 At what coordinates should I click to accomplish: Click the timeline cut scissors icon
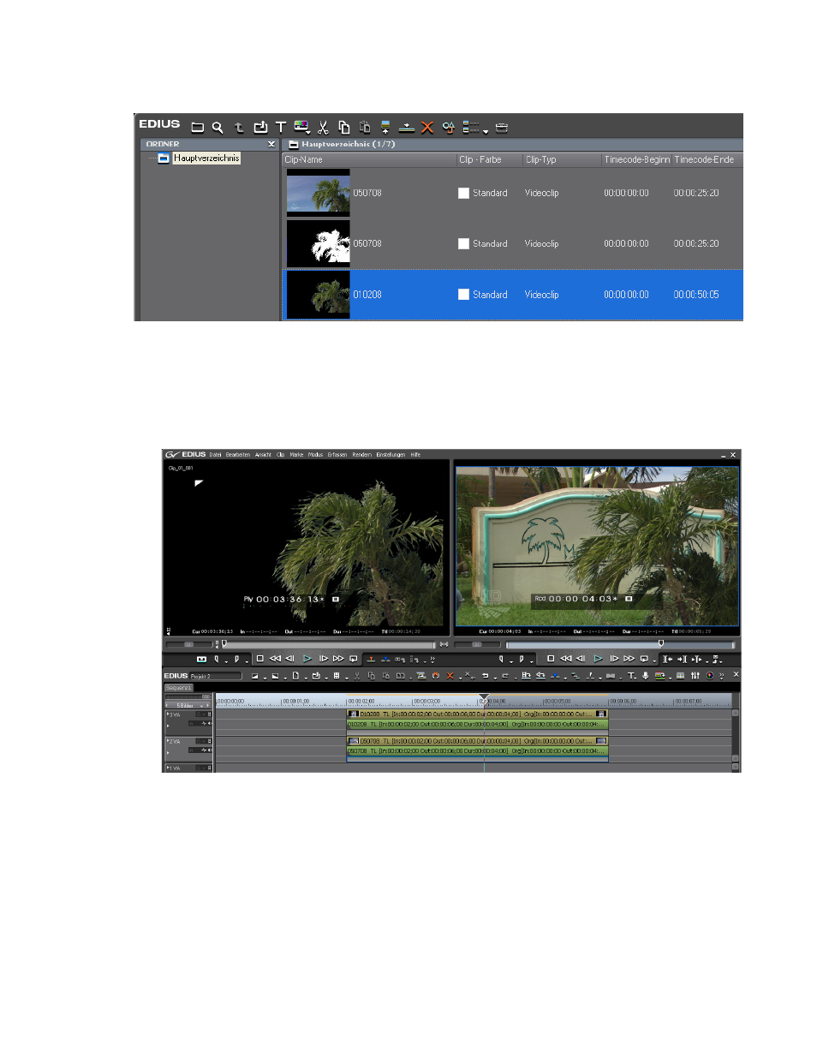click(357, 676)
